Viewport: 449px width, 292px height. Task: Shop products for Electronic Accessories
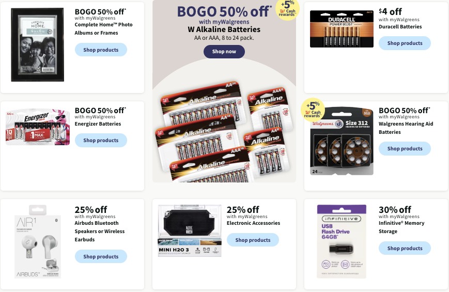pos(253,240)
